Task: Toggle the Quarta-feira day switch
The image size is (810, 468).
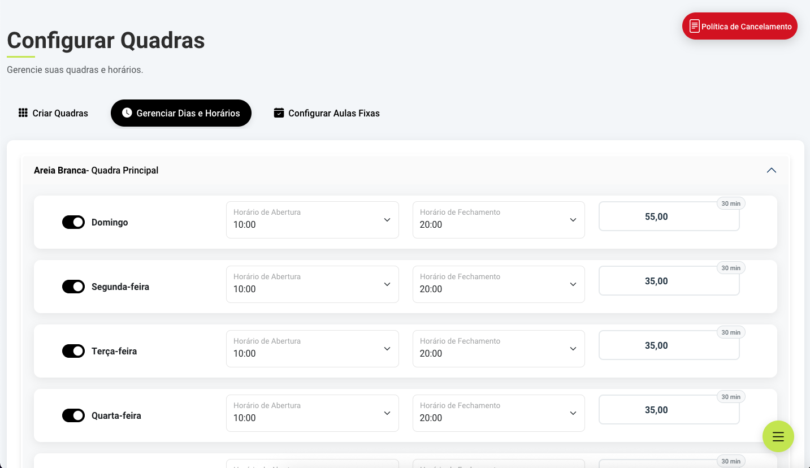Action: [x=73, y=415]
